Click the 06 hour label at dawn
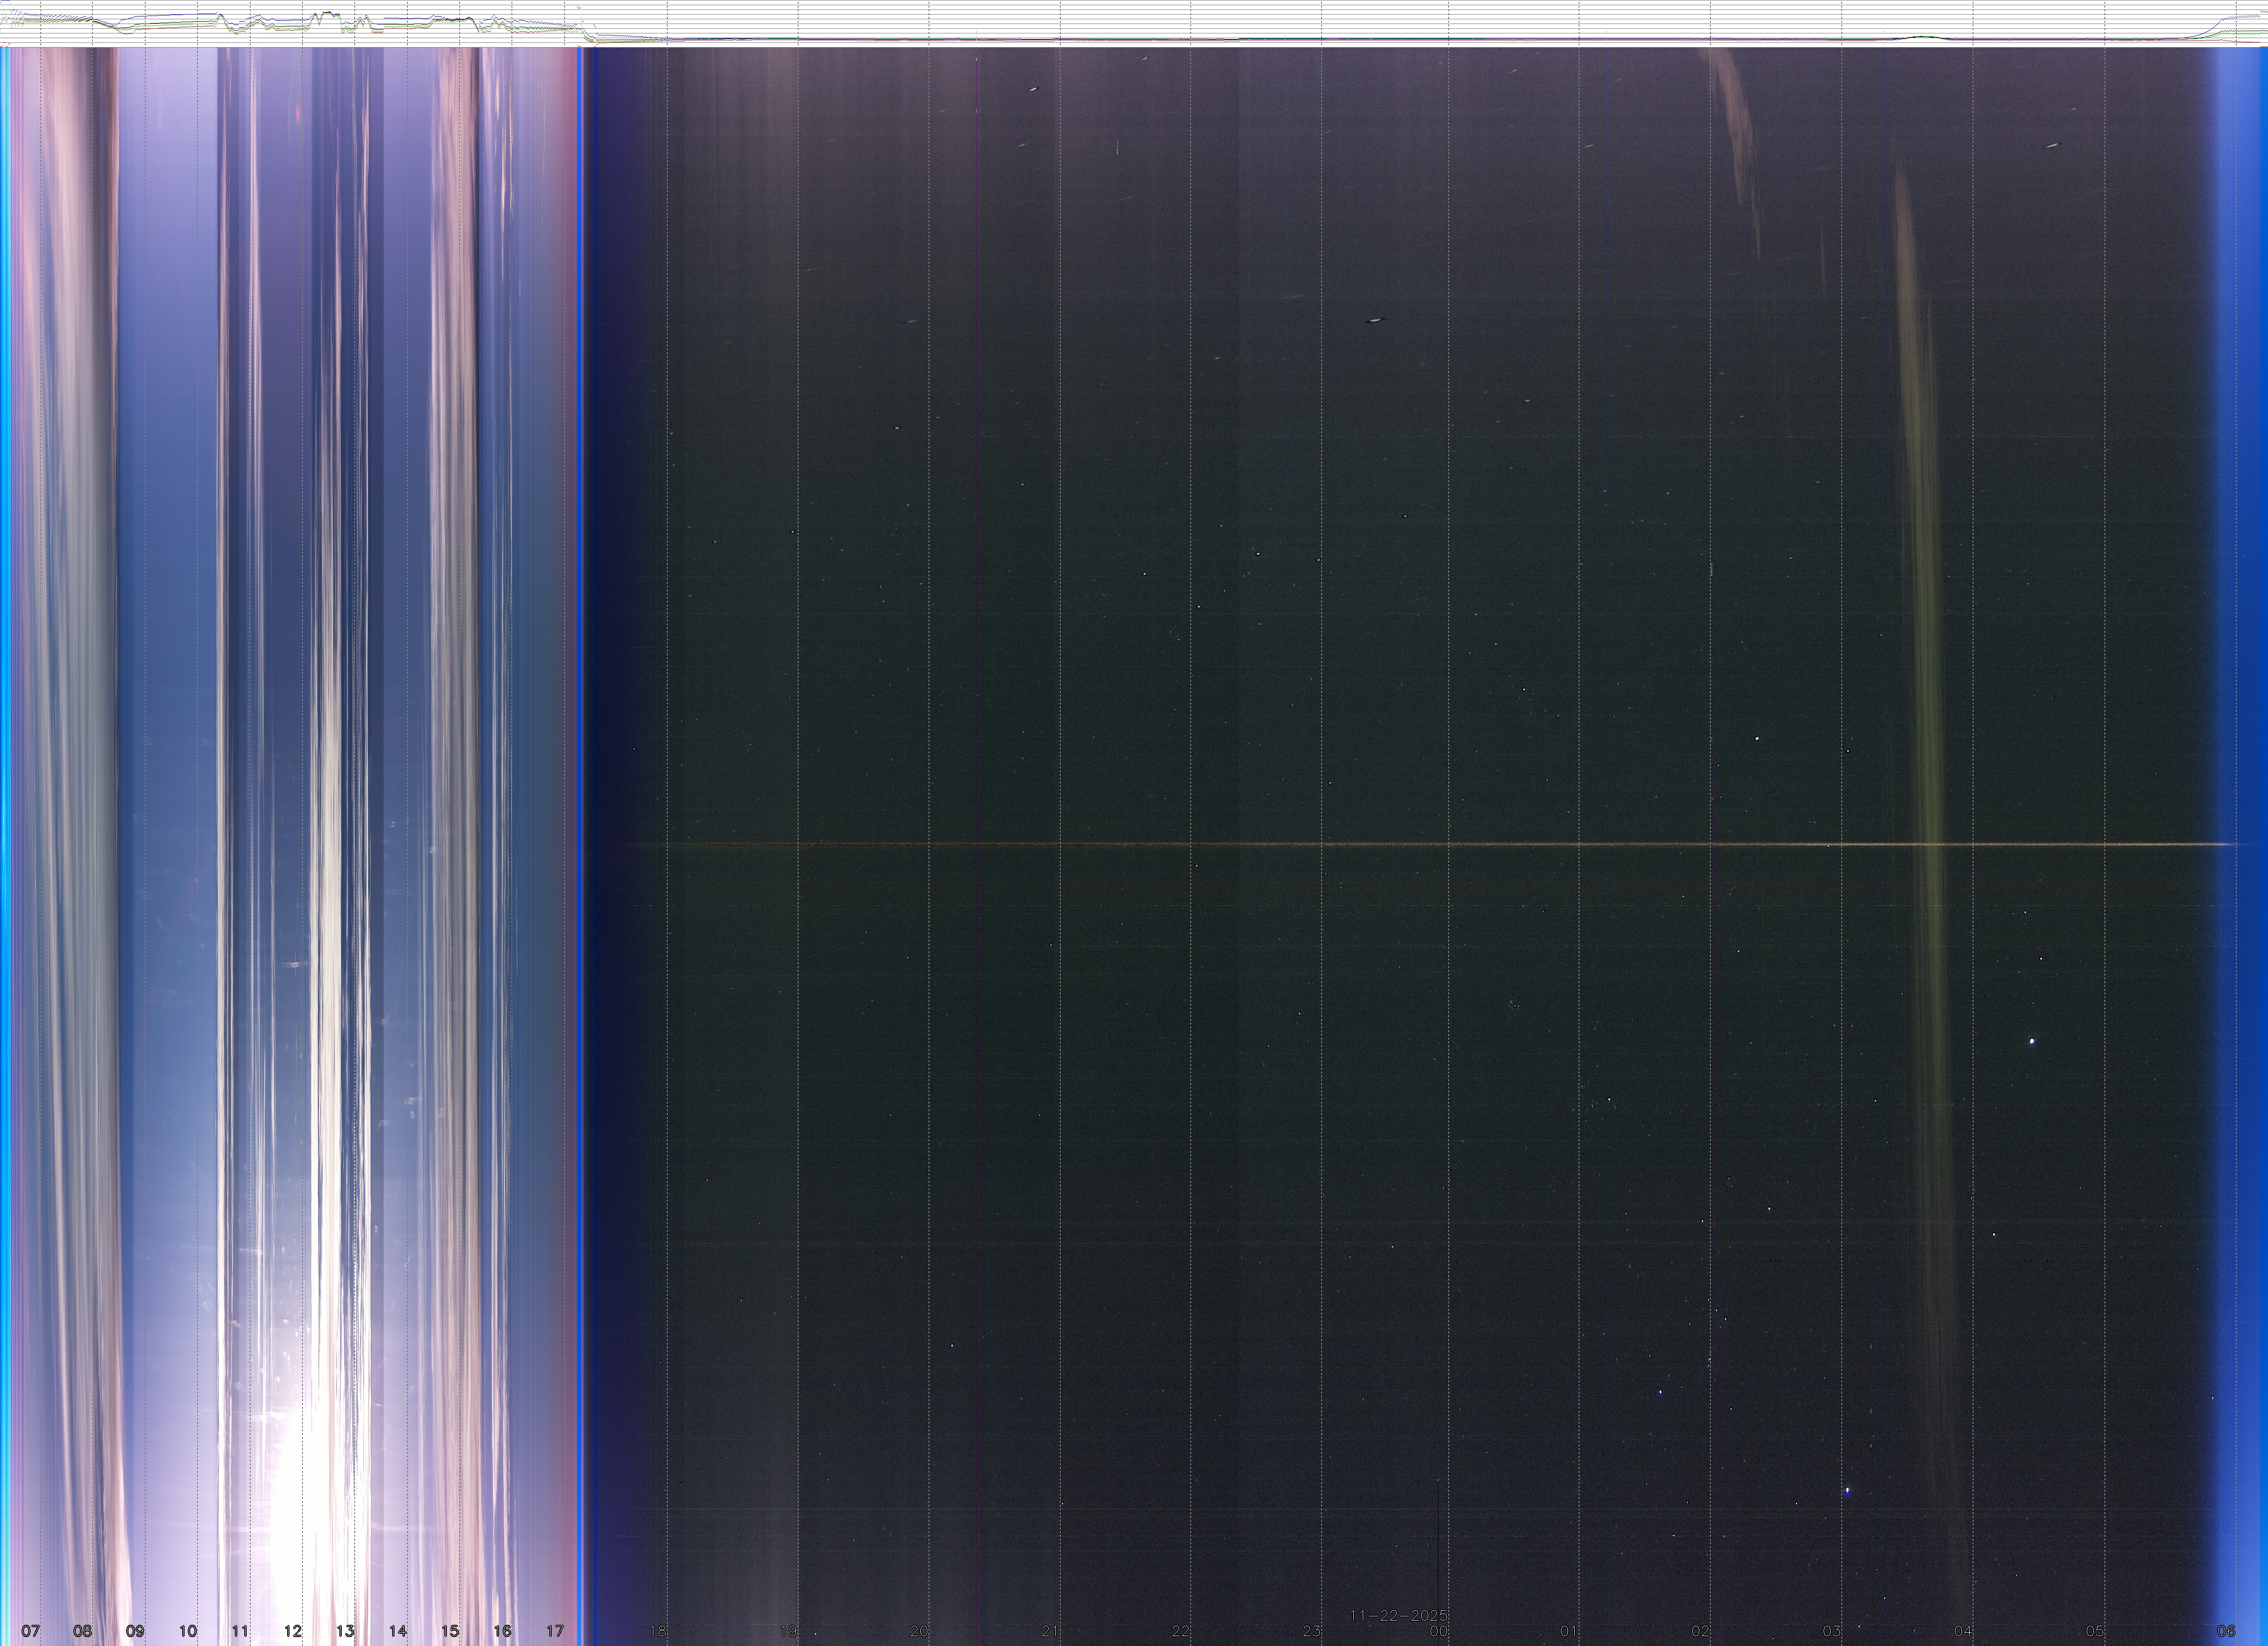This screenshot has height=1646, width=2268. (2226, 1631)
